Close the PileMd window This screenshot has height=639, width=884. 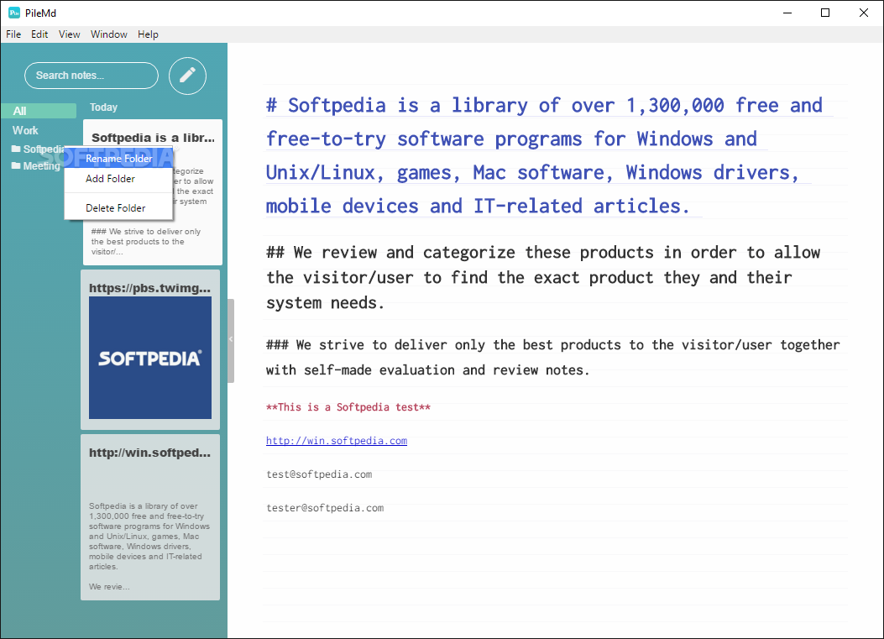(864, 13)
